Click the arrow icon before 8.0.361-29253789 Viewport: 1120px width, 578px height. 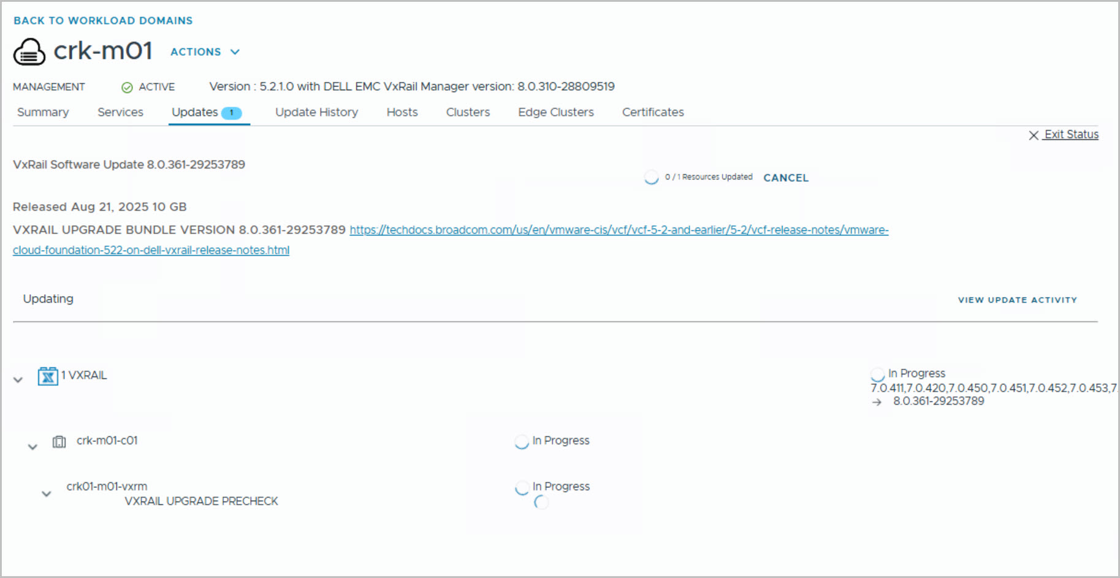pos(877,402)
